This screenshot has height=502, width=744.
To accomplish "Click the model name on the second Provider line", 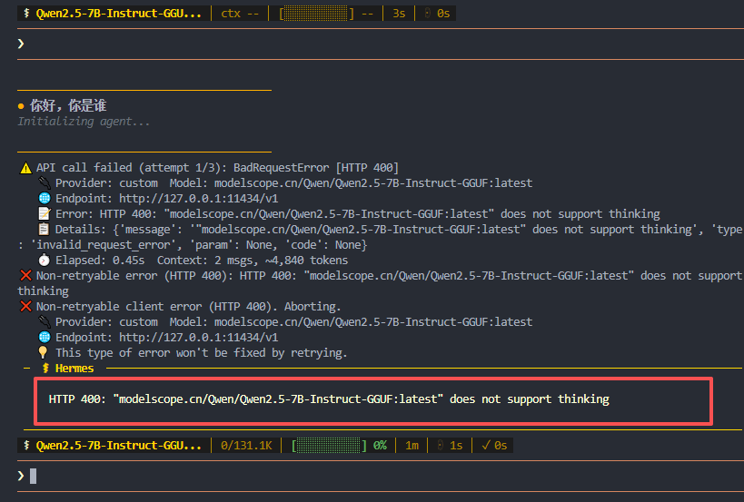I will (373, 322).
